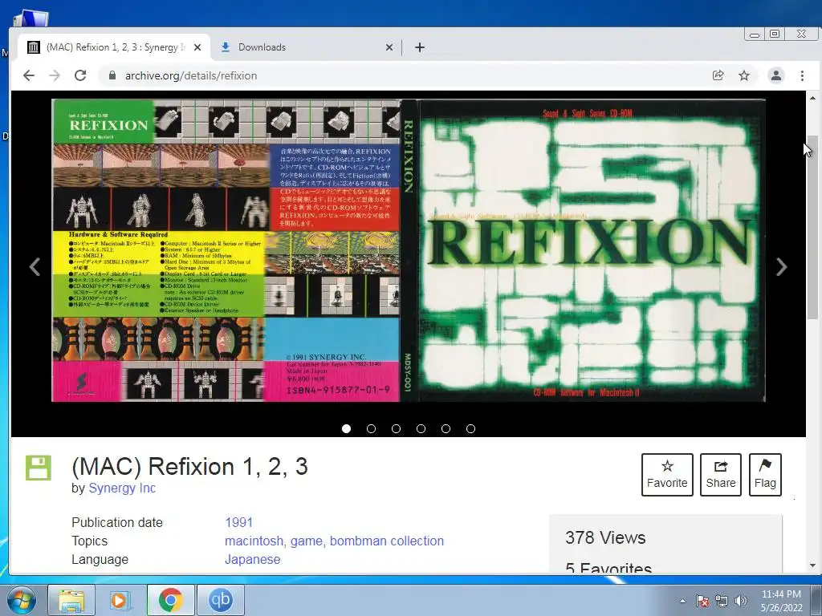Go back to the previous page
822x616 pixels.
point(29,75)
